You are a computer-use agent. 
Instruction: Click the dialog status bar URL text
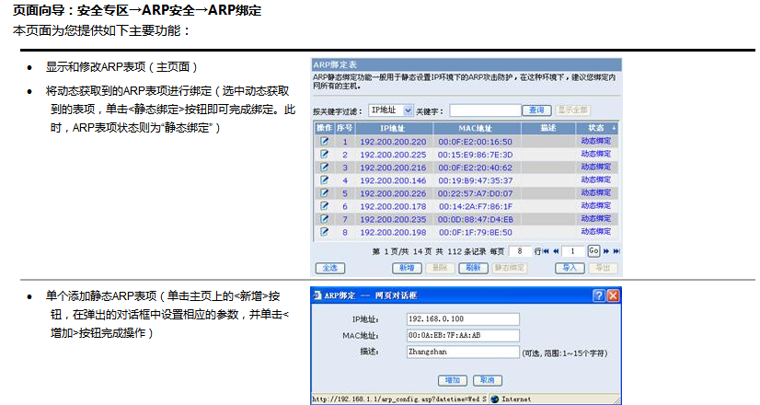click(x=399, y=399)
